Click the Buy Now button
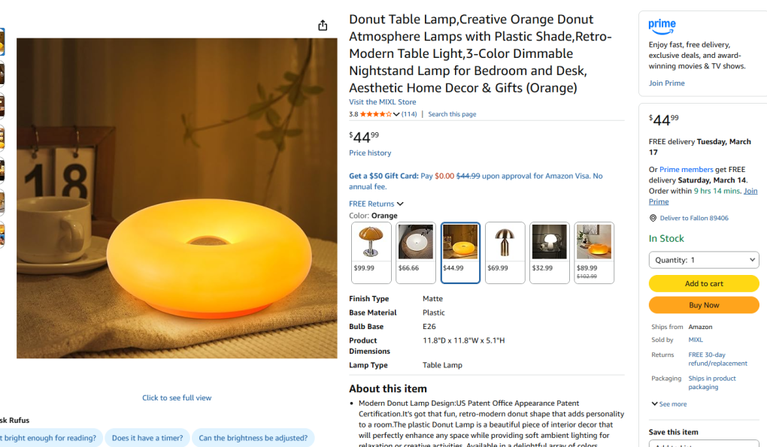The image size is (767, 447). point(703,305)
